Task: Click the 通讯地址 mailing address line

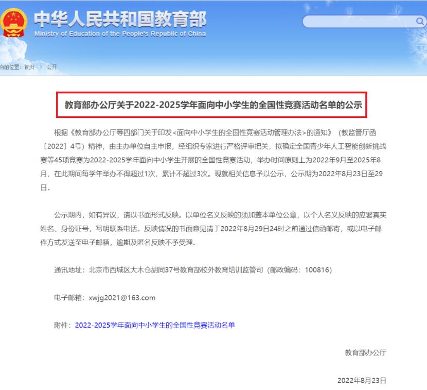Action: (193, 270)
